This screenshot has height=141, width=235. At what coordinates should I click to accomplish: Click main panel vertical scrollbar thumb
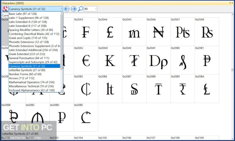pyautogui.click(x=233, y=70)
